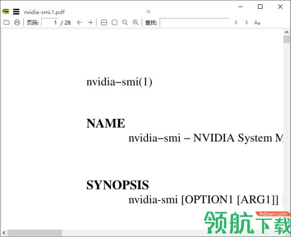Go to next page arrow

[90, 22]
